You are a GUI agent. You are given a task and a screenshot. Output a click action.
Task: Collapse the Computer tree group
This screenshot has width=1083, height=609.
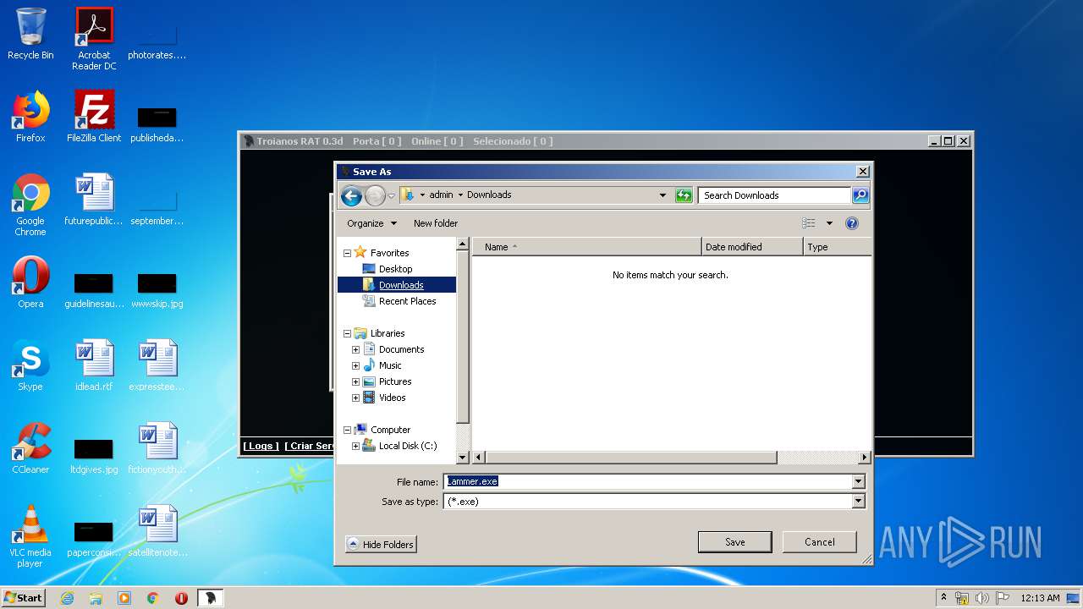pyautogui.click(x=347, y=430)
